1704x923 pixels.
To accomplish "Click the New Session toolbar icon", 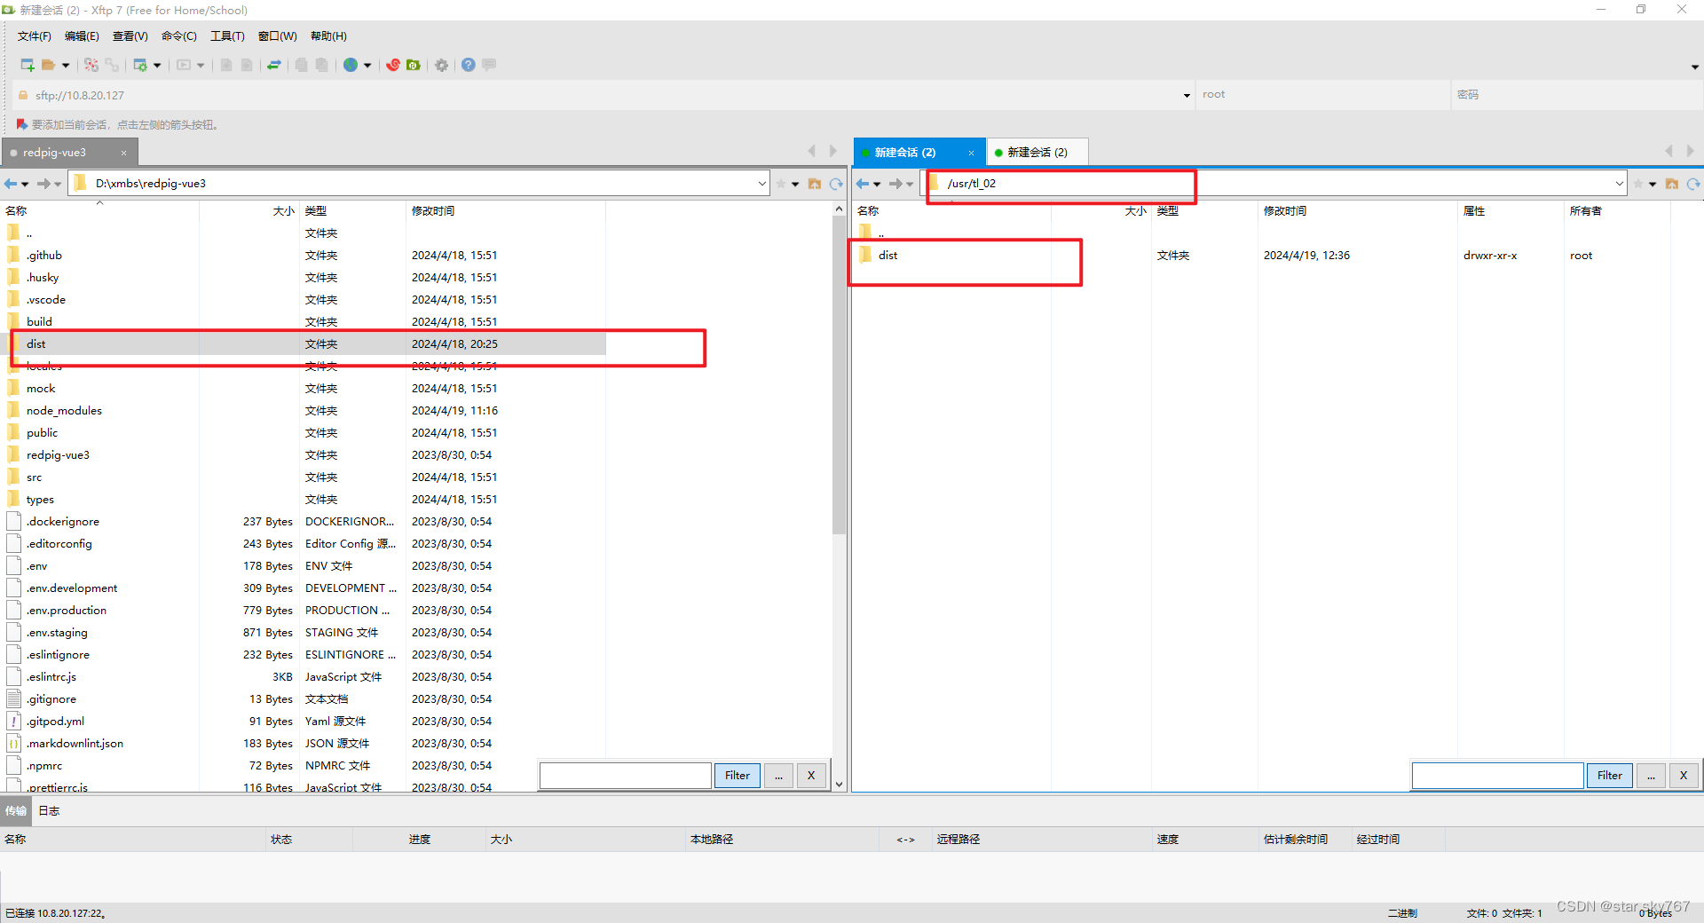I will [x=28, y=65].
